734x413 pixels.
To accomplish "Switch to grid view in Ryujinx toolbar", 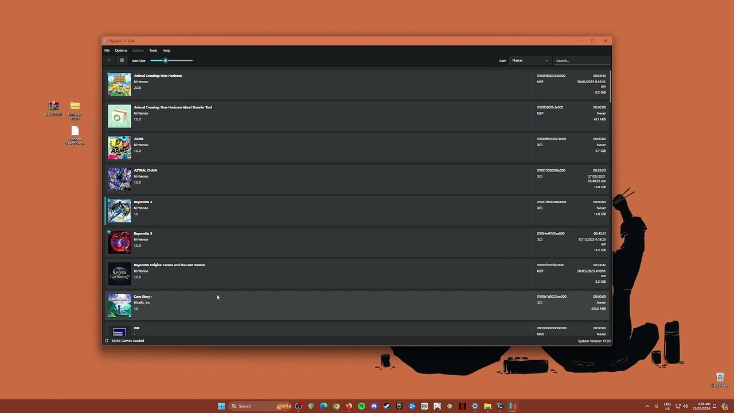I will (x=122, y=60).
